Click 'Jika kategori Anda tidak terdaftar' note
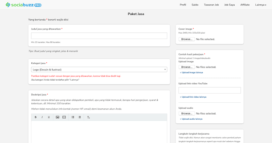The width and height of the screenshot is (272, 143). (55, 80)
